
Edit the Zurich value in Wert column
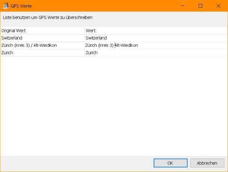point(156,53)
